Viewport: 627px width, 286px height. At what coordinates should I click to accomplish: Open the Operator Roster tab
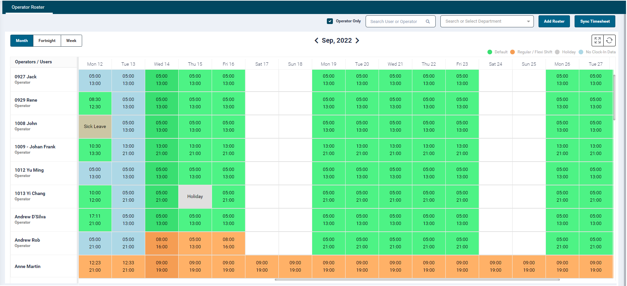coord(28,7)
